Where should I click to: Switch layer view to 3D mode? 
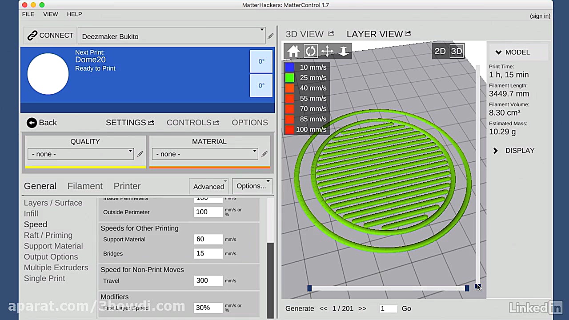(x=457, y=51)
